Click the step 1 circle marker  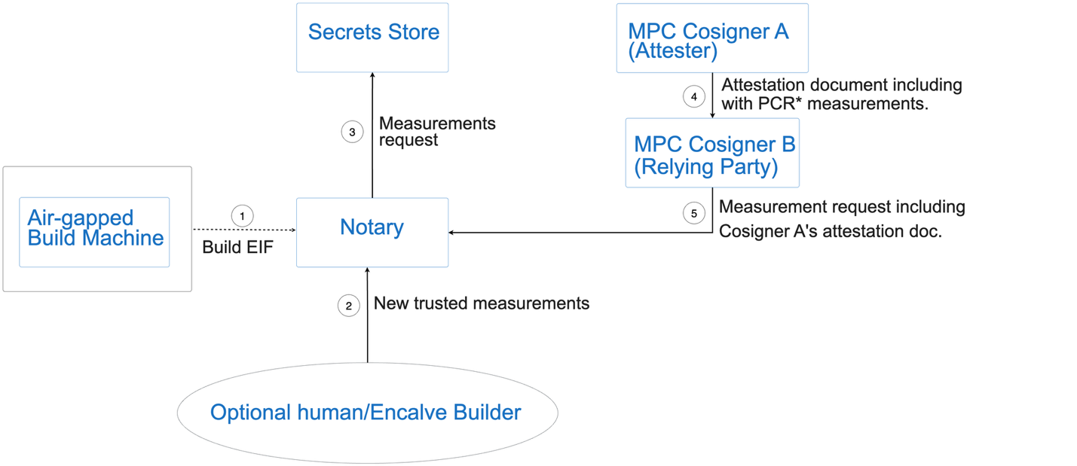(242, 216)
